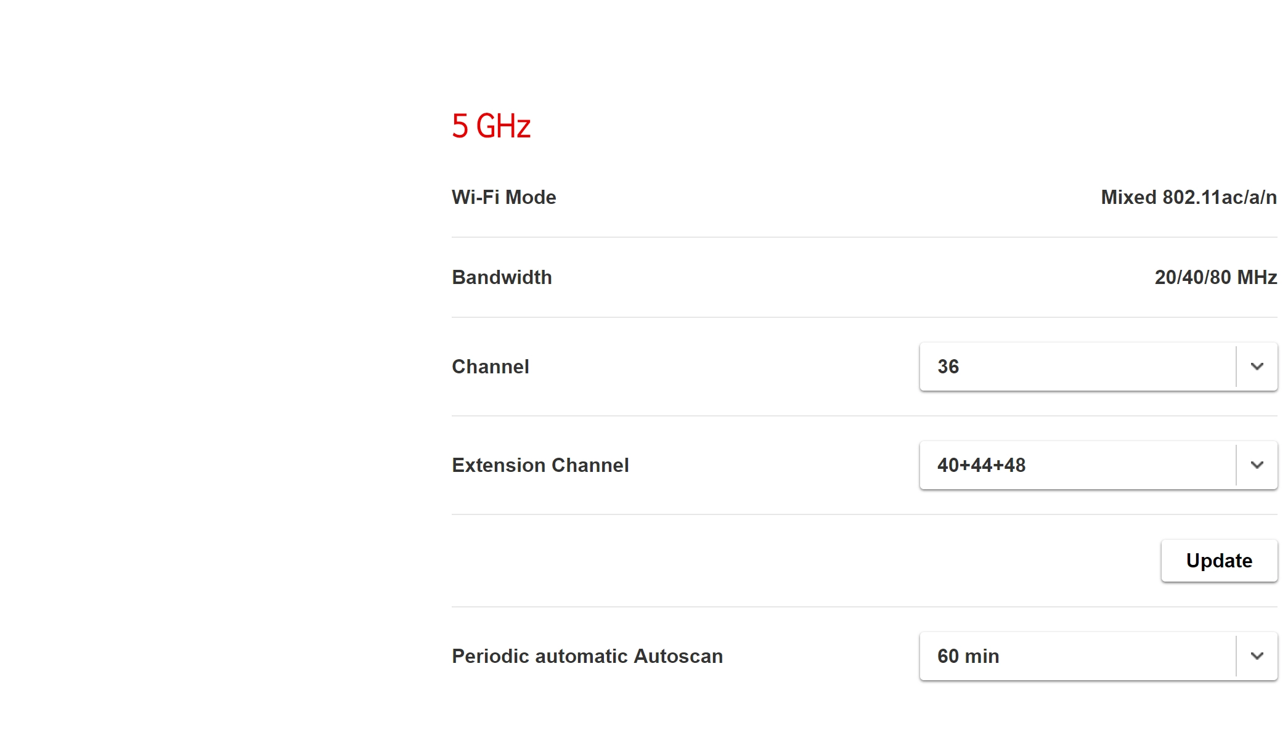1288x751 pixels.
Task: Click the divider line below the Bandwidth row
Action: (x=864, y=317)
